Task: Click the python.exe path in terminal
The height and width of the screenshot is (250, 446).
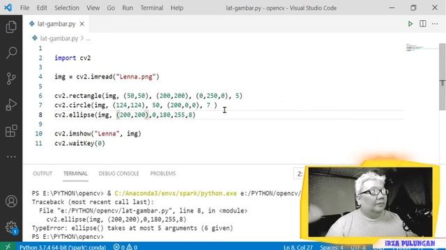Action: click(x=176, y=193)
